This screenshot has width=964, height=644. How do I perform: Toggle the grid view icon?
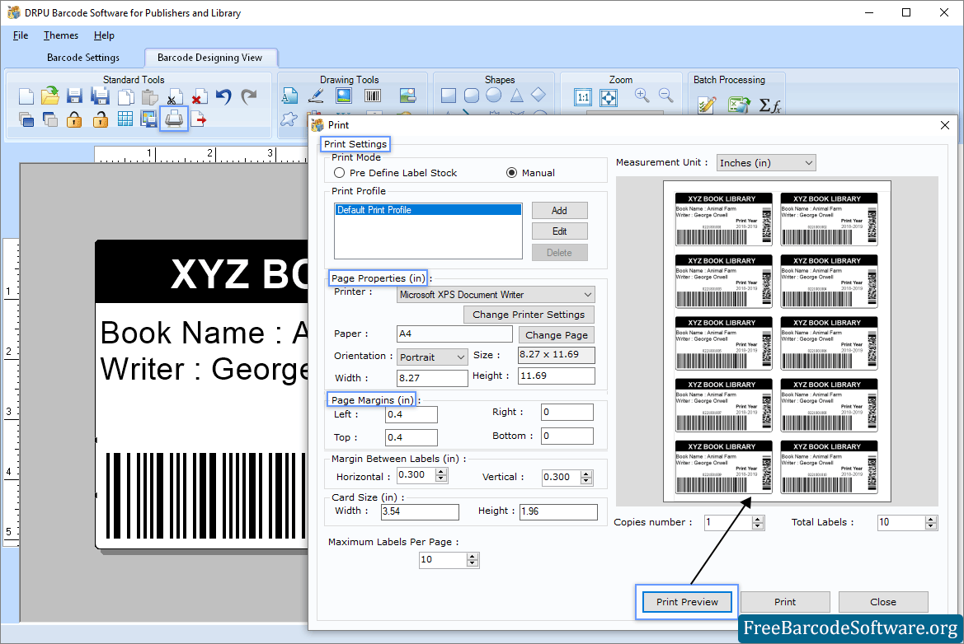125,119
